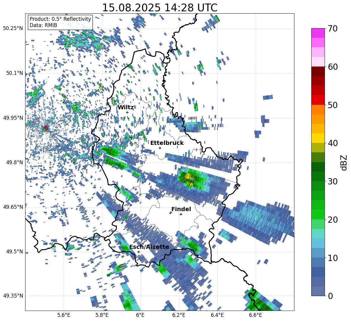Click the Ettelbruck city label
This screenshot has width=351, height=321.
167,143
